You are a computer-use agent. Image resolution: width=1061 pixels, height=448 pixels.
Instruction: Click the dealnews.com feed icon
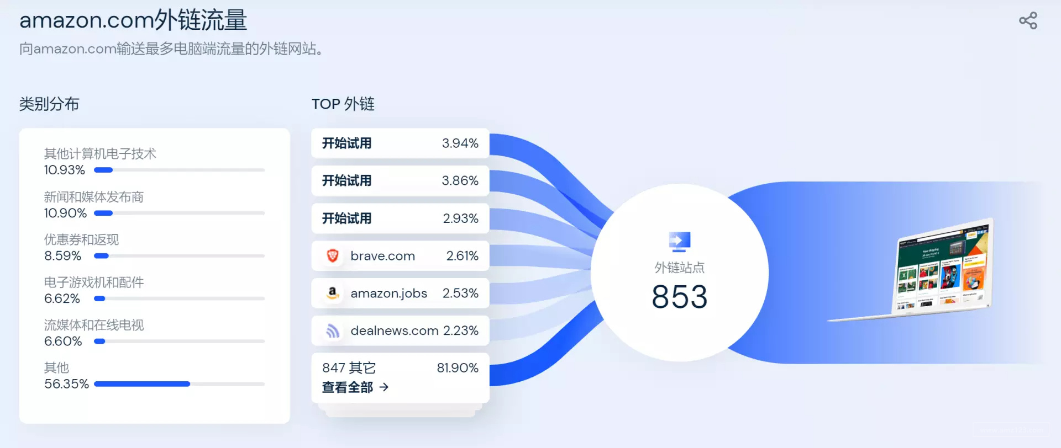333,330
